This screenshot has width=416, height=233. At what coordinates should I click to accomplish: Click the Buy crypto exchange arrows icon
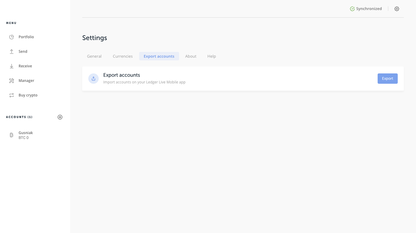pos(12,95)
